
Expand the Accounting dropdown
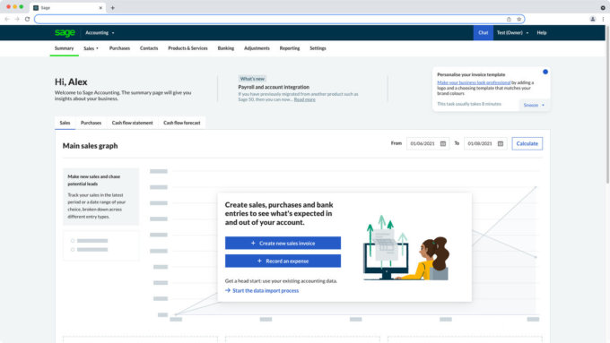pos(100,33)
